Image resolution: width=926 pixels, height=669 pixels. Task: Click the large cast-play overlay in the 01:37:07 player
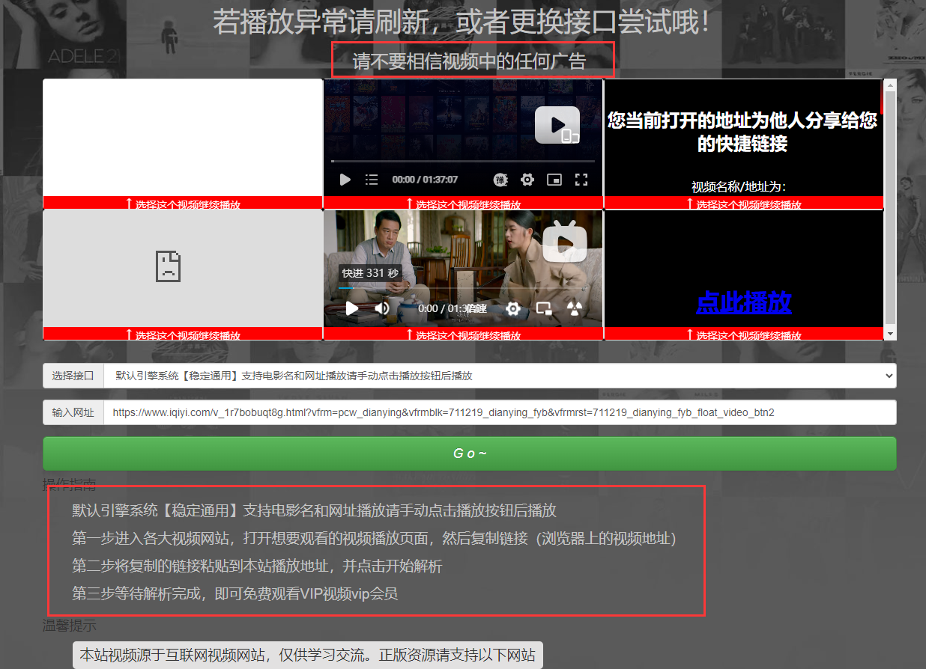[557, 125]
